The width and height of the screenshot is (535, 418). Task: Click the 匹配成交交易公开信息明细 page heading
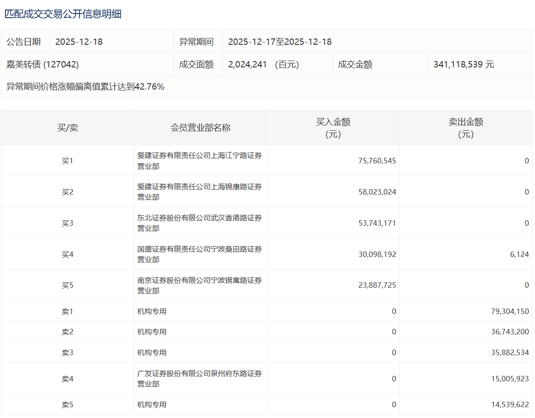pos(63,14)
